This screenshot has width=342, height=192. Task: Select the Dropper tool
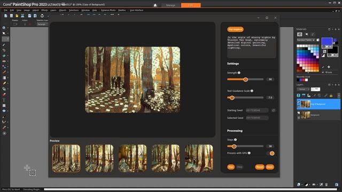click(x=4, y=44)
